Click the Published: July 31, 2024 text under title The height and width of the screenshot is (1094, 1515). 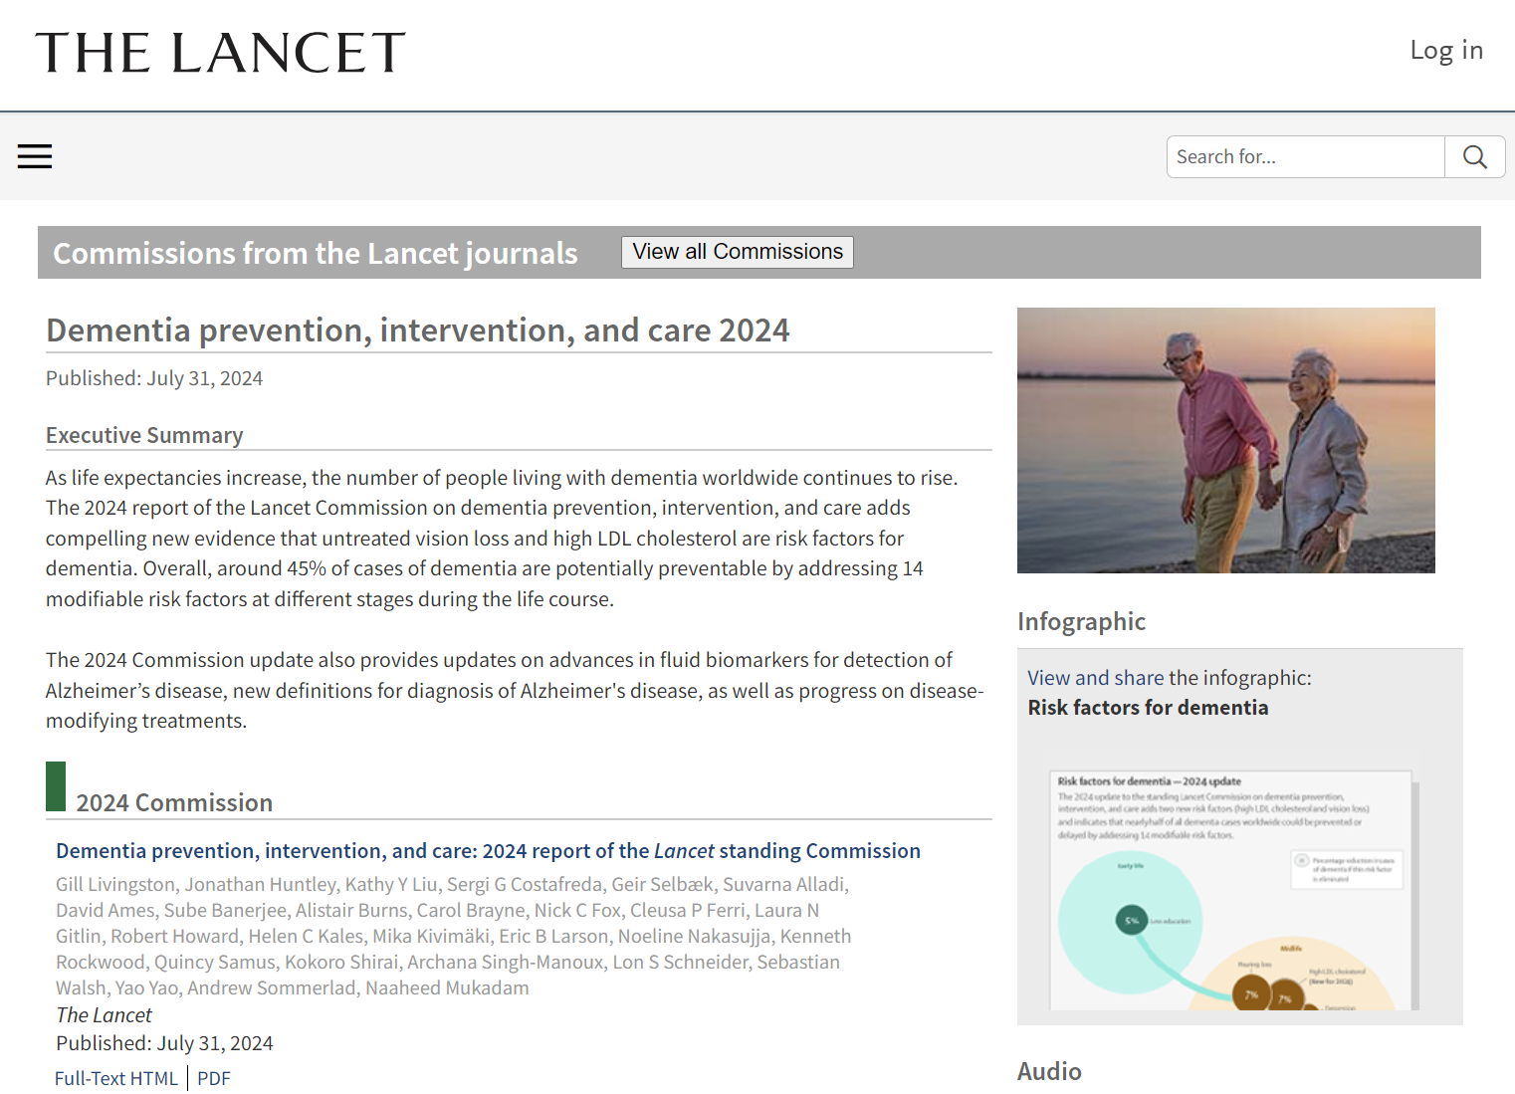click(x=154, y=378)
